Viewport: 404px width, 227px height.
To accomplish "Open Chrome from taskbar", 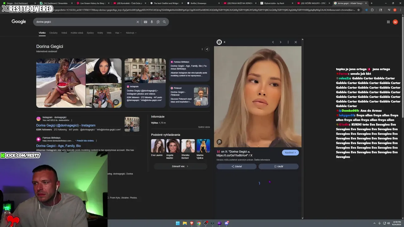I will [x=199, y=223].
